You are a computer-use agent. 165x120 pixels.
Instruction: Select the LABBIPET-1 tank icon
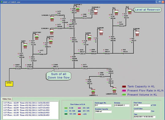tap(93, 92)
